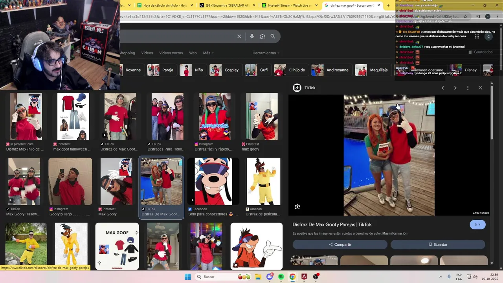Click the magnifier search button

pyautogui.click(x=273, y=37)
